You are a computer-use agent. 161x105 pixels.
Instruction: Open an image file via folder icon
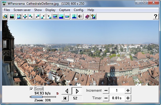coord(5,16)
